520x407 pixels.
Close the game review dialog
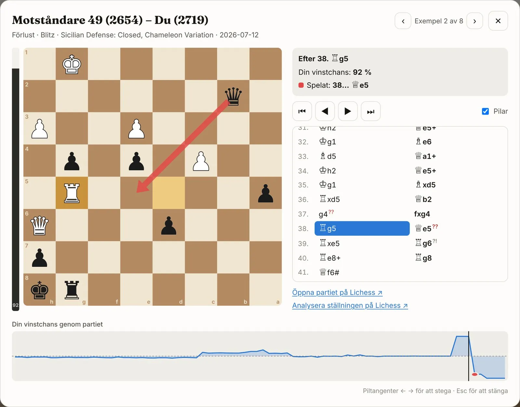[498, 21]
